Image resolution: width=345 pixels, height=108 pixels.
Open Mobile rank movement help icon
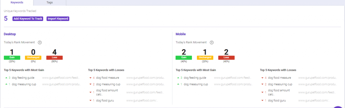click(212, 43)
